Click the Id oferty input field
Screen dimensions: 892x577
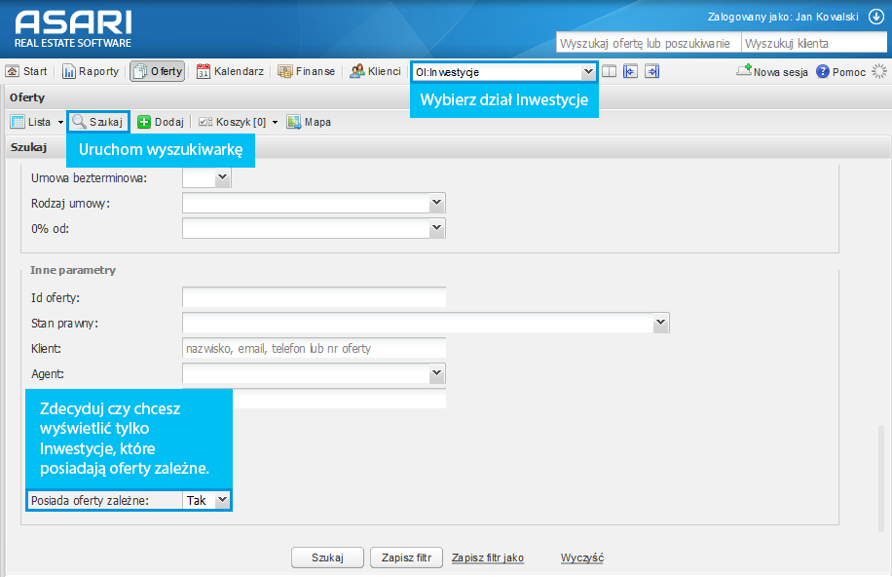point(314,297)
